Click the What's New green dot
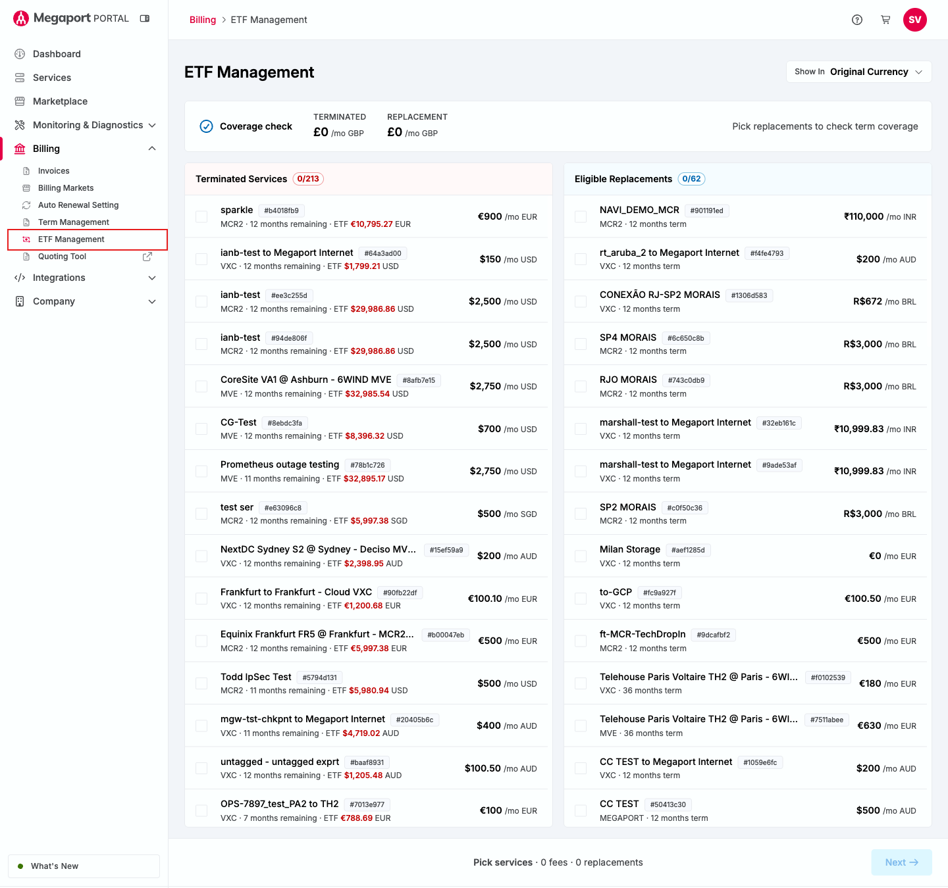Viewport: 948px width, 888px height. [20, 866]
